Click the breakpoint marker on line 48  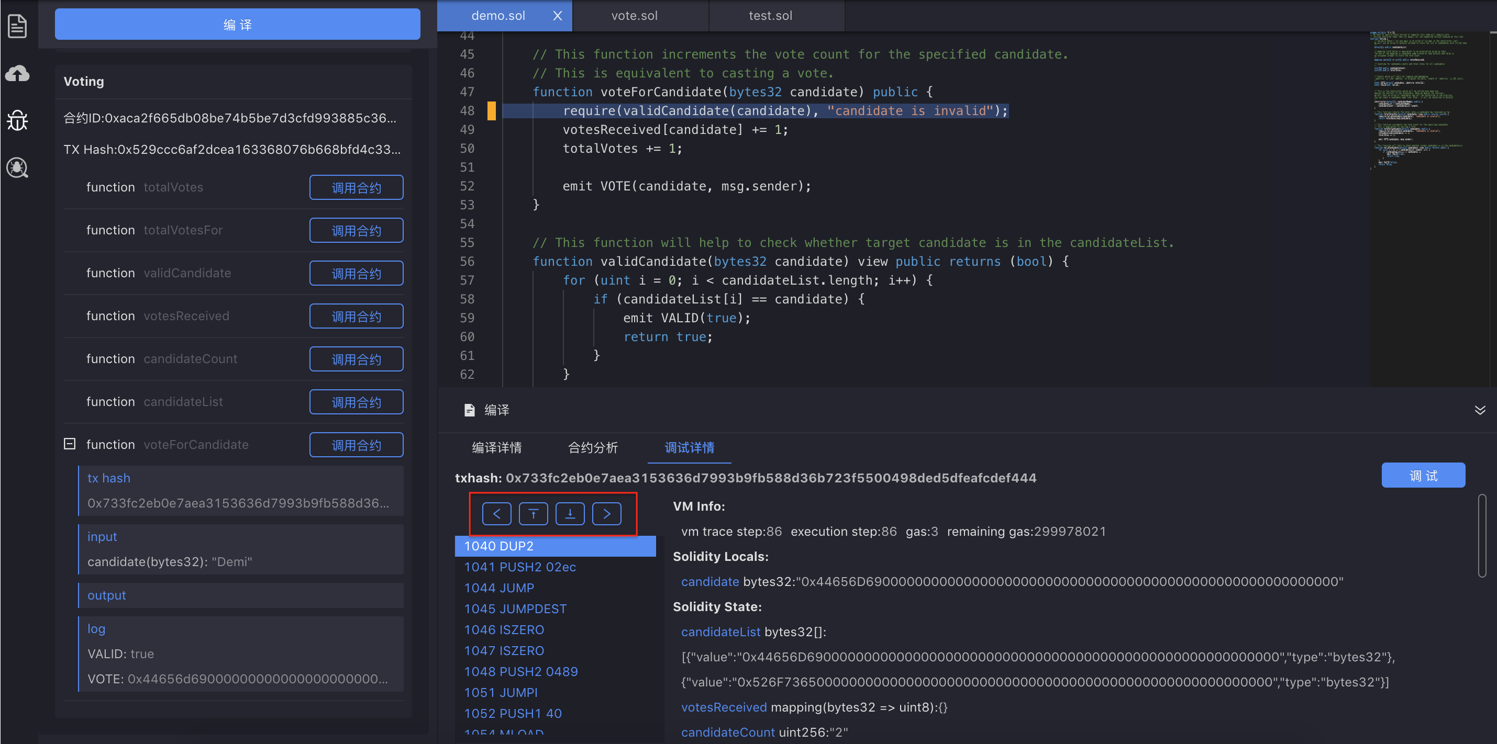tap(491, 110)
